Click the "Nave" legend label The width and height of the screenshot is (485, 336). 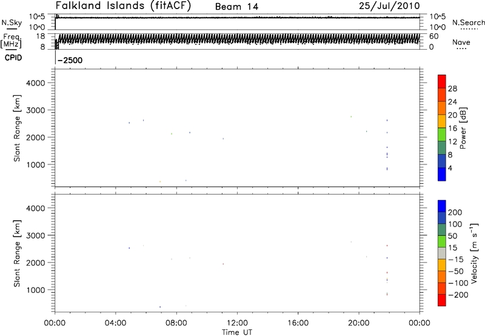point(461,42)
